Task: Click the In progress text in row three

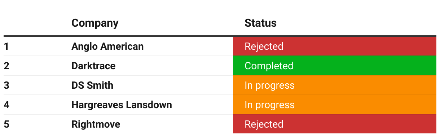Action: [x=269, y=85]
